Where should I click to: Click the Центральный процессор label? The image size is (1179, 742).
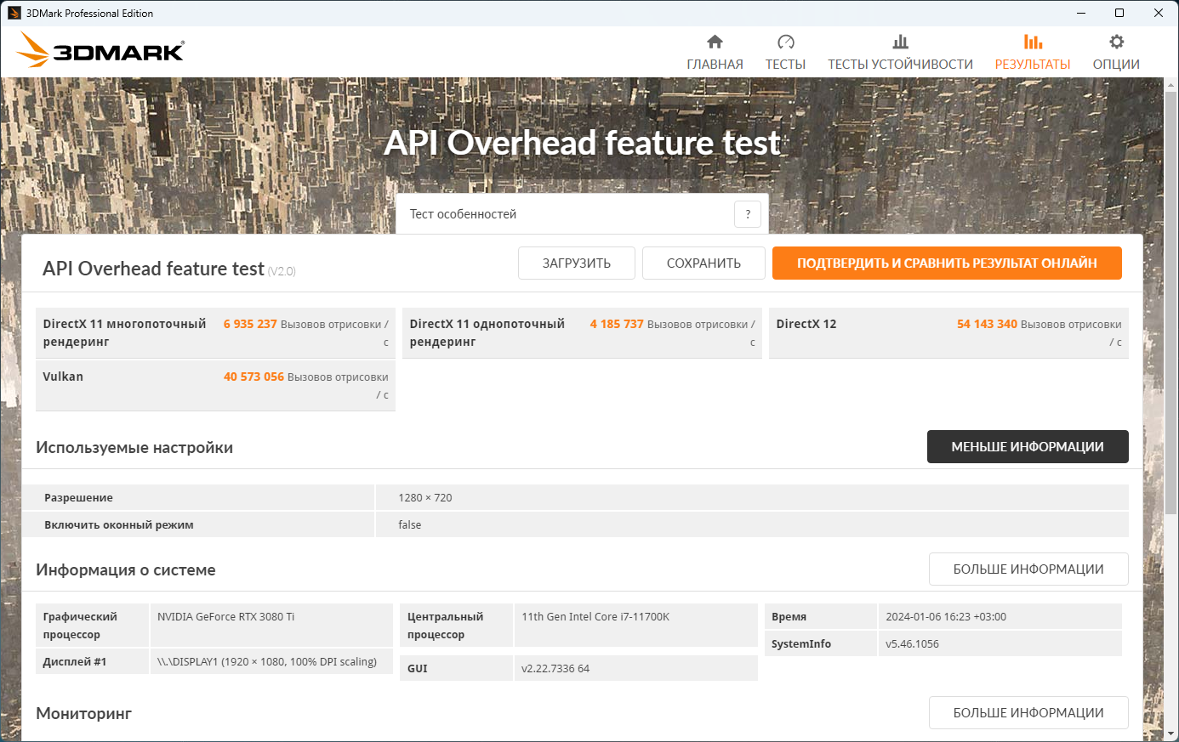coord(445,626)
